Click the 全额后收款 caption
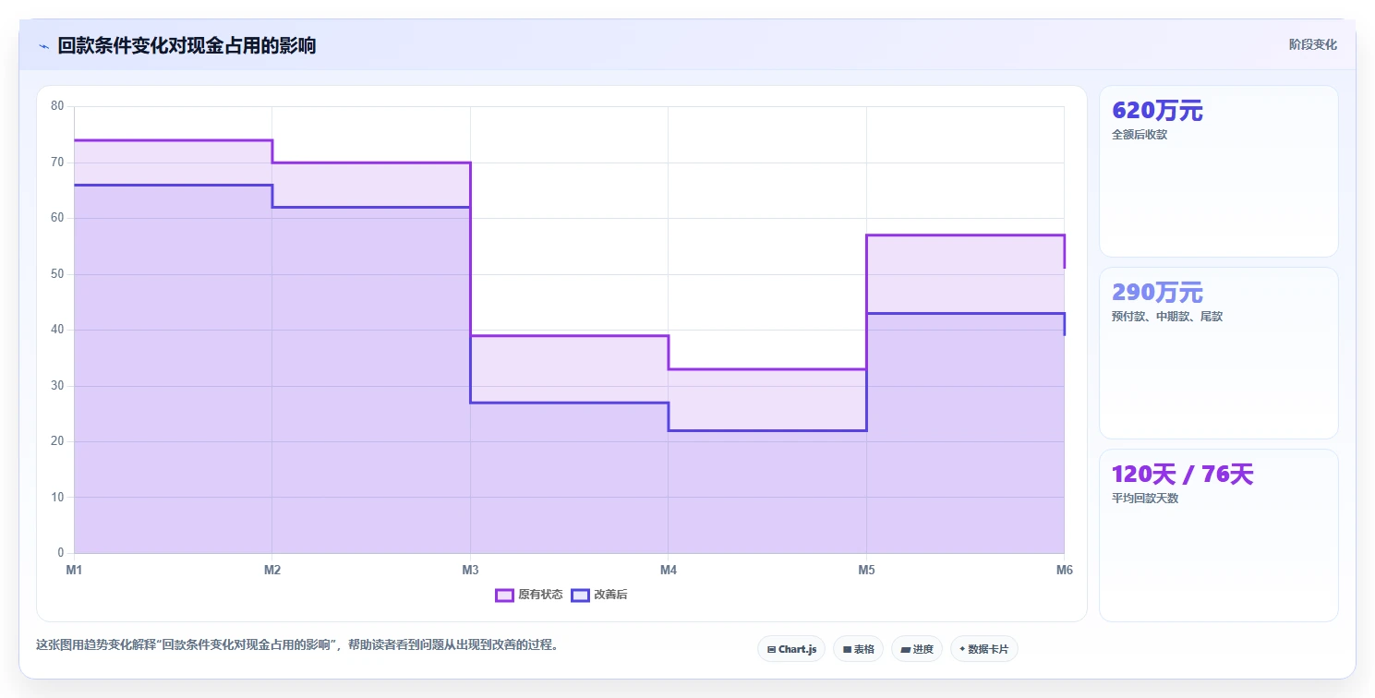This screenshot has width=1375, height=698. [1140, 135]
